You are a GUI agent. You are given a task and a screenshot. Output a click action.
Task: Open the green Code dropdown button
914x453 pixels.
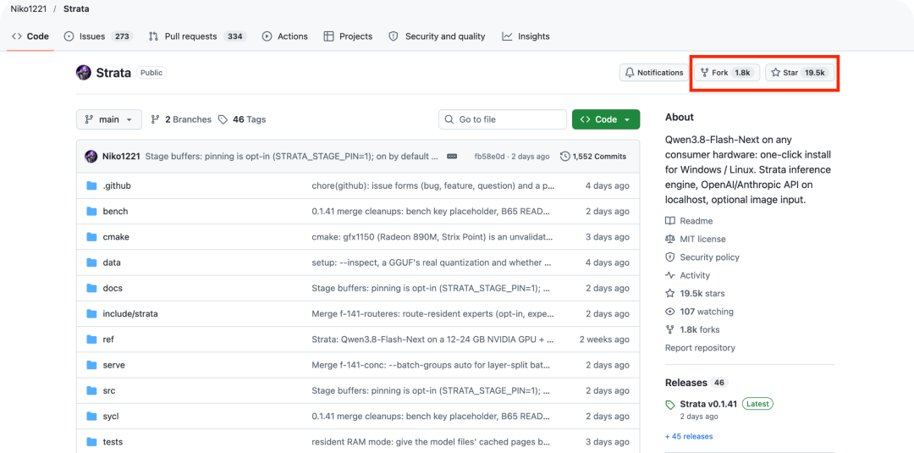tap(606, 119)
